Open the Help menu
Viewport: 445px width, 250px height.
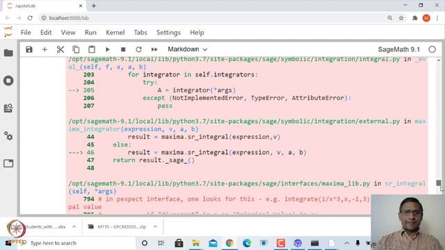pos(197,33)
